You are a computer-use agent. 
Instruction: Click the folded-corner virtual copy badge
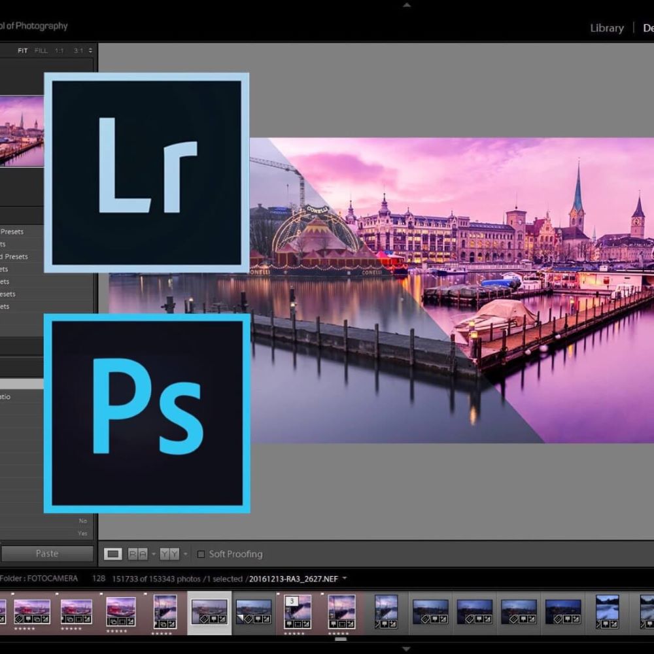240,619
